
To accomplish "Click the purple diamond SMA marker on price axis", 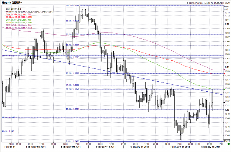I will (x=224, y=70).
